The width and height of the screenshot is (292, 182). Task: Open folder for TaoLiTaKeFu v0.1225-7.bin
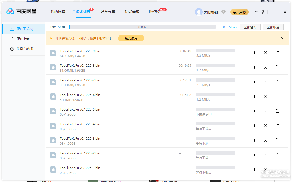277,82
